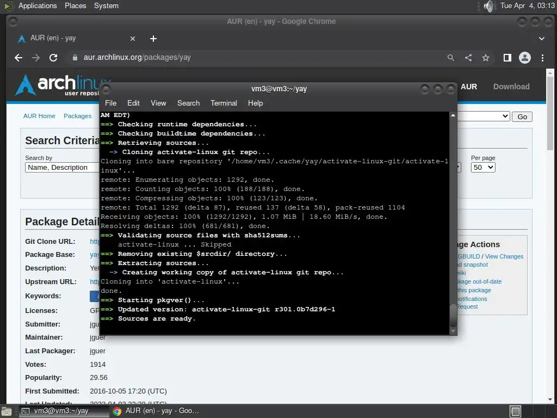The image size is (557, 418).
Task: Click View Changes link
Action: click(x=504, y=256)
